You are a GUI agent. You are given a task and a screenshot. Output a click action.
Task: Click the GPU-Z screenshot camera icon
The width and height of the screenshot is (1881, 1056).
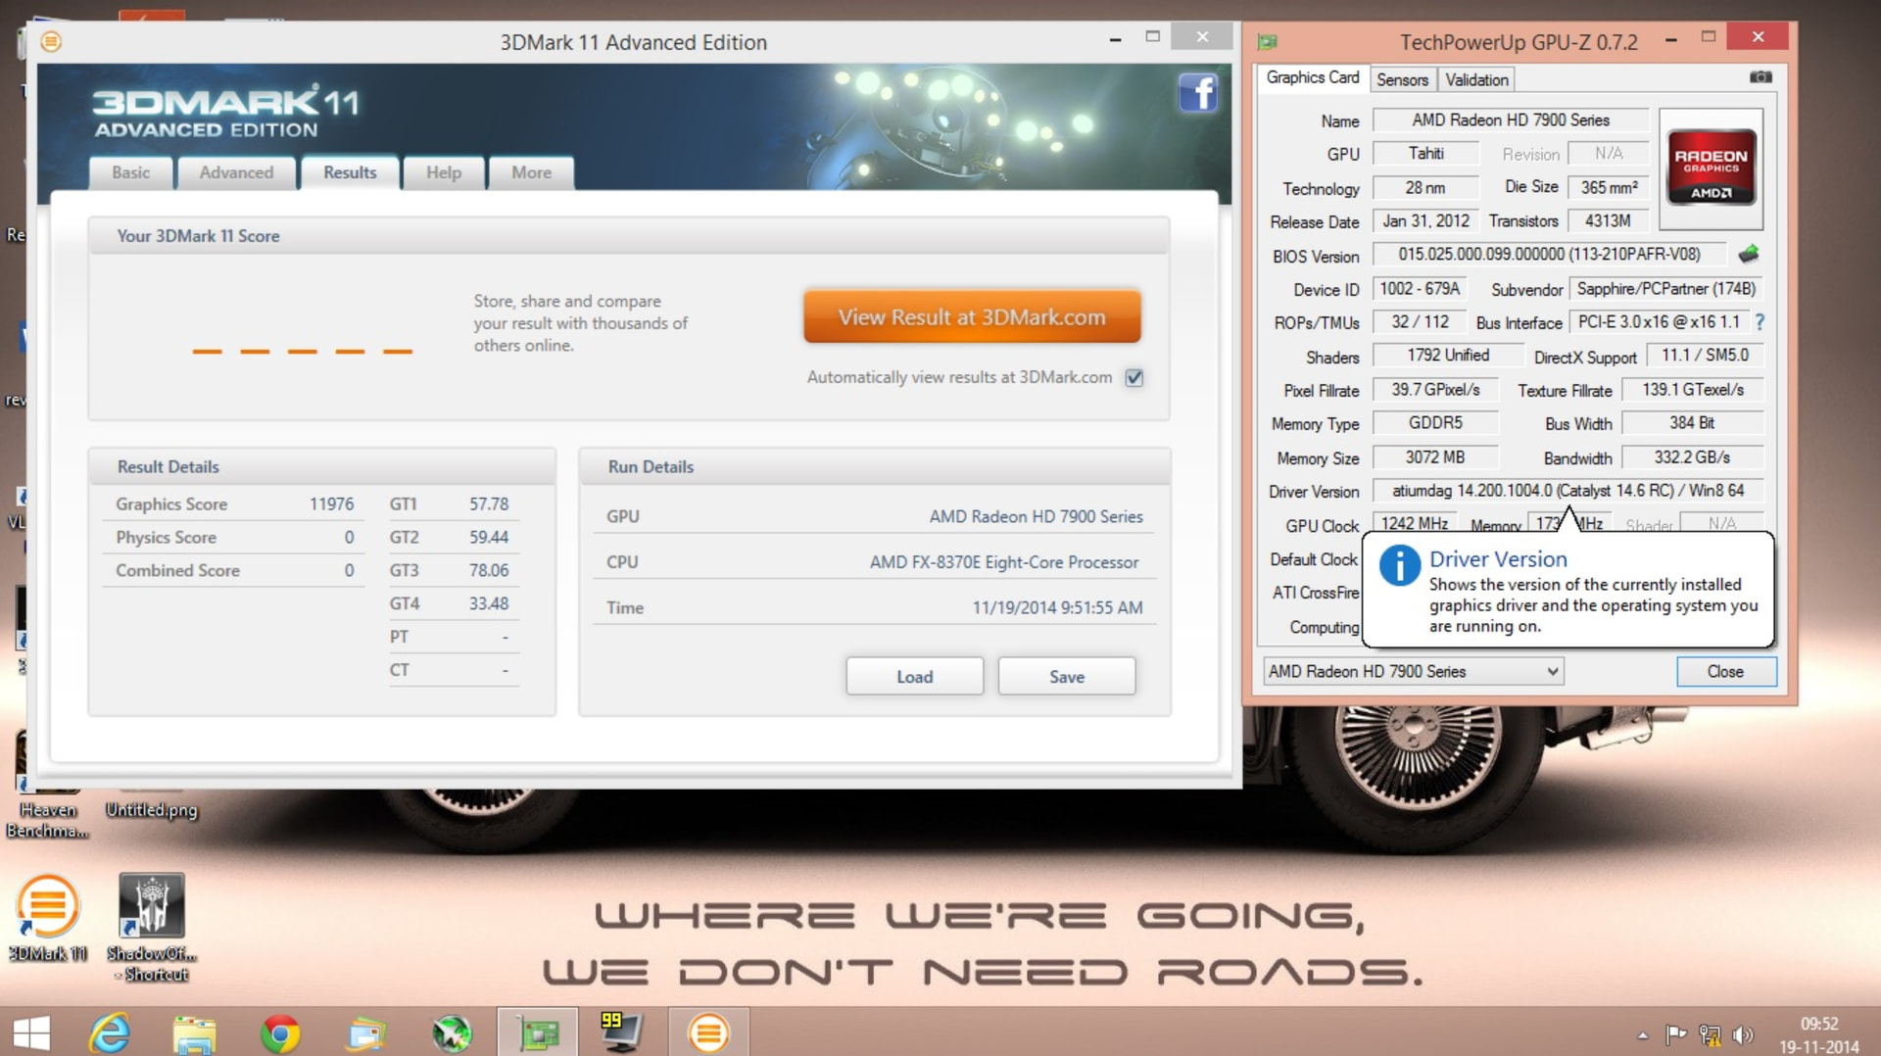click(x=1760, y=77)
